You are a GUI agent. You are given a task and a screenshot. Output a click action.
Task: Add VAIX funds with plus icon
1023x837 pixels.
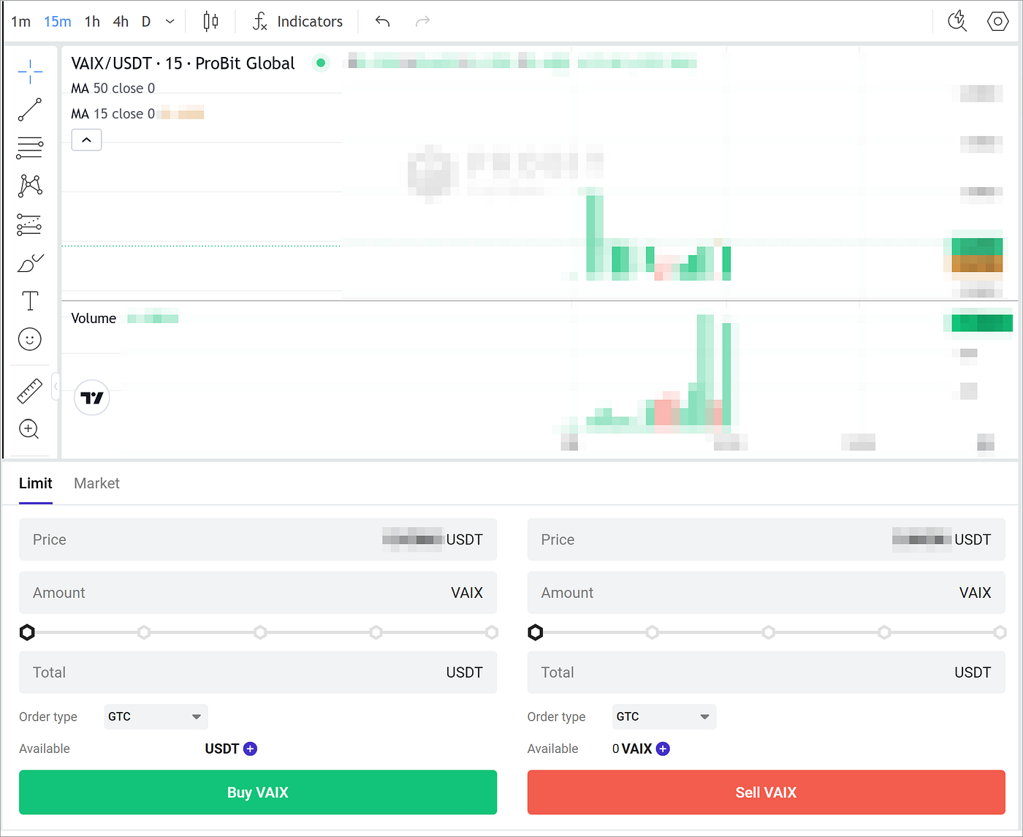(x=663, y=749)
